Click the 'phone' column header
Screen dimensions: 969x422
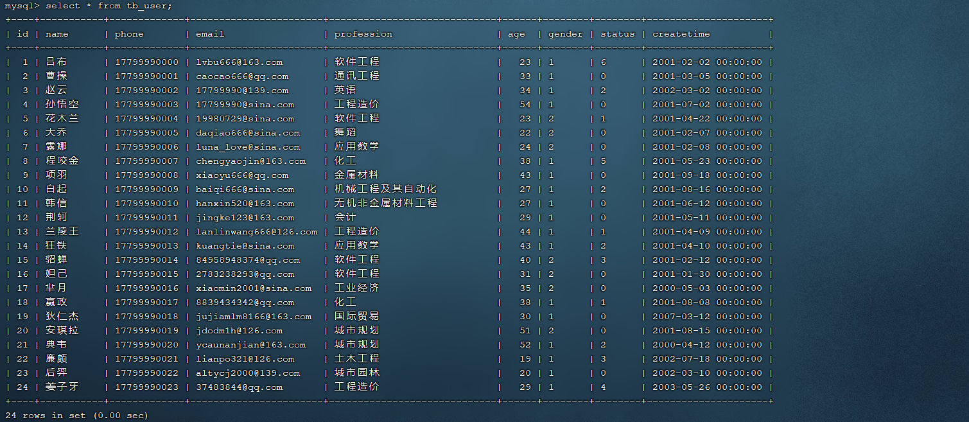pyautogui.click(x=129, y=34)
